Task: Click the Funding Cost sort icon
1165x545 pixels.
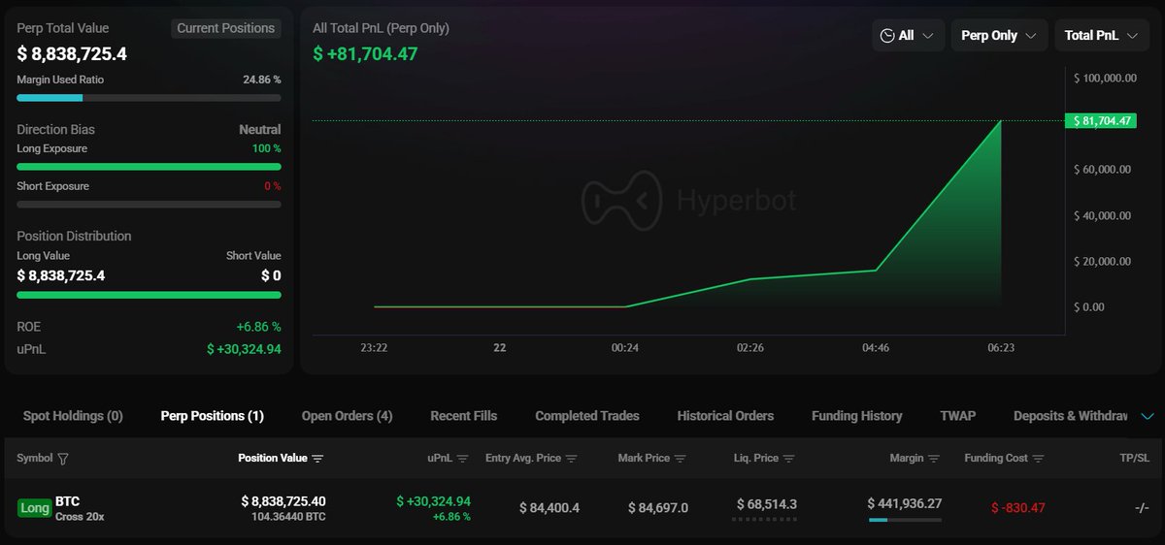Action: click(x=1038, y=459)
